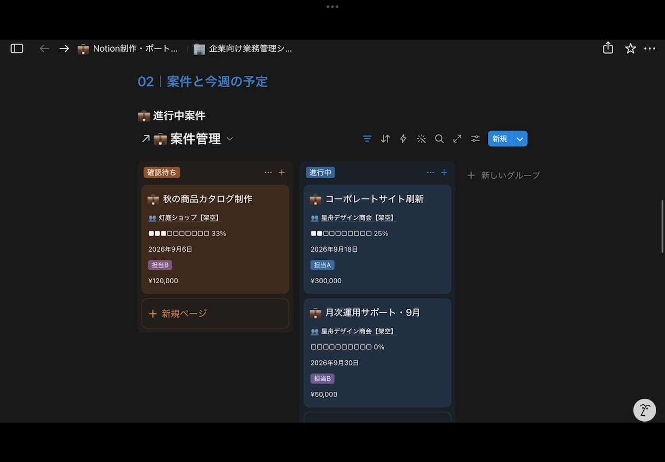Open 企業向け業務管理シ… breadcrumb

[243, 48]
